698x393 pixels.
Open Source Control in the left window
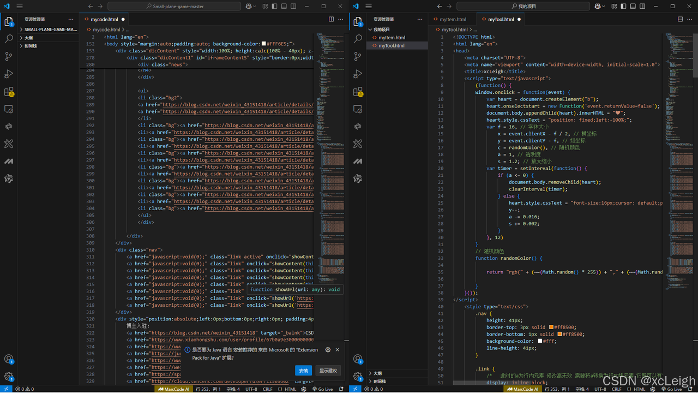[9, 57]
